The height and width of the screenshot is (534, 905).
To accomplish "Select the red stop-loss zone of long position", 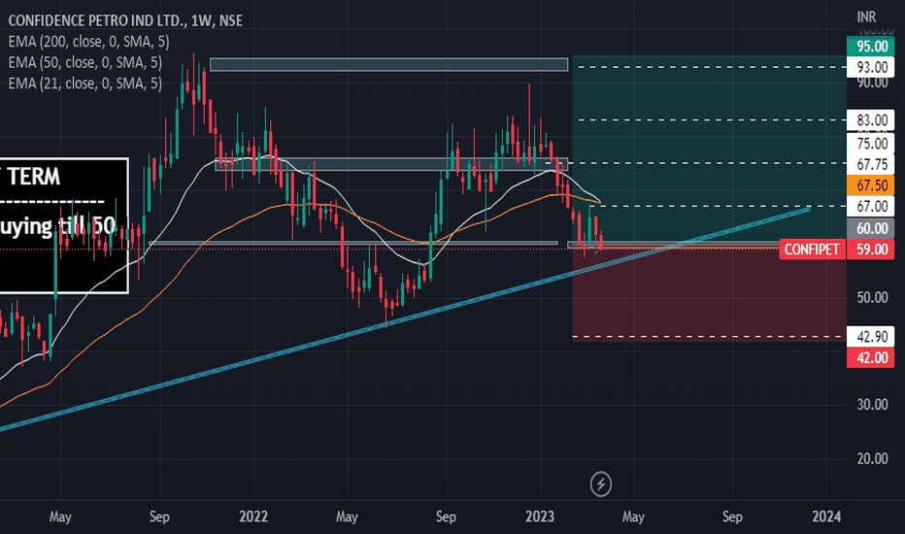I will click(x=709, y=295).
